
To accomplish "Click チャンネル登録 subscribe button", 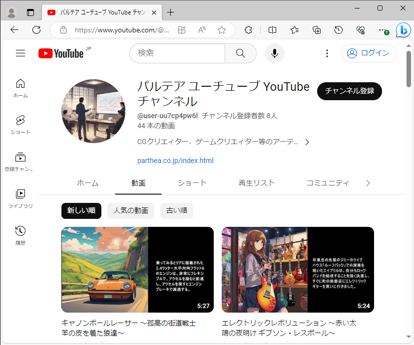I will [349, 91].
